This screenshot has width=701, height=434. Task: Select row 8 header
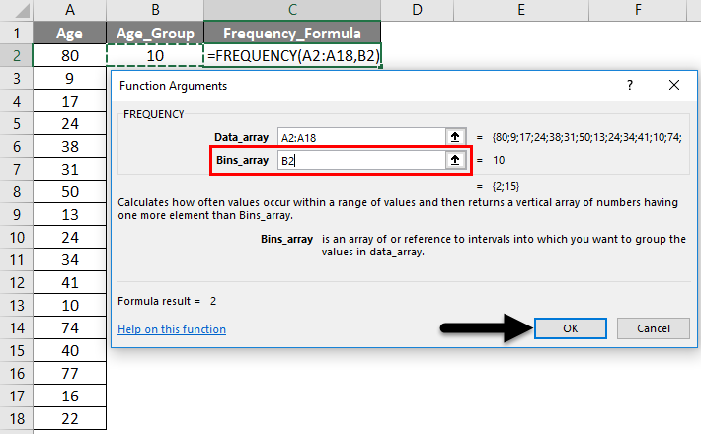(17, 191)
